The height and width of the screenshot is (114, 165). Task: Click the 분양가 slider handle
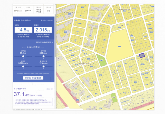click(x=23, y=67)
